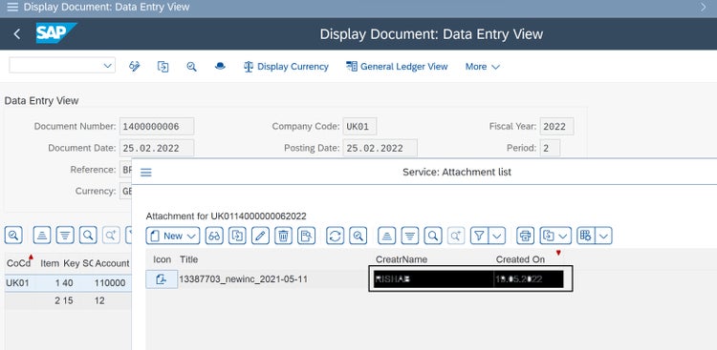The image size is (717, 350).
Task: Go back with the arrow beside SAP logo
Action: pos(17,33)
